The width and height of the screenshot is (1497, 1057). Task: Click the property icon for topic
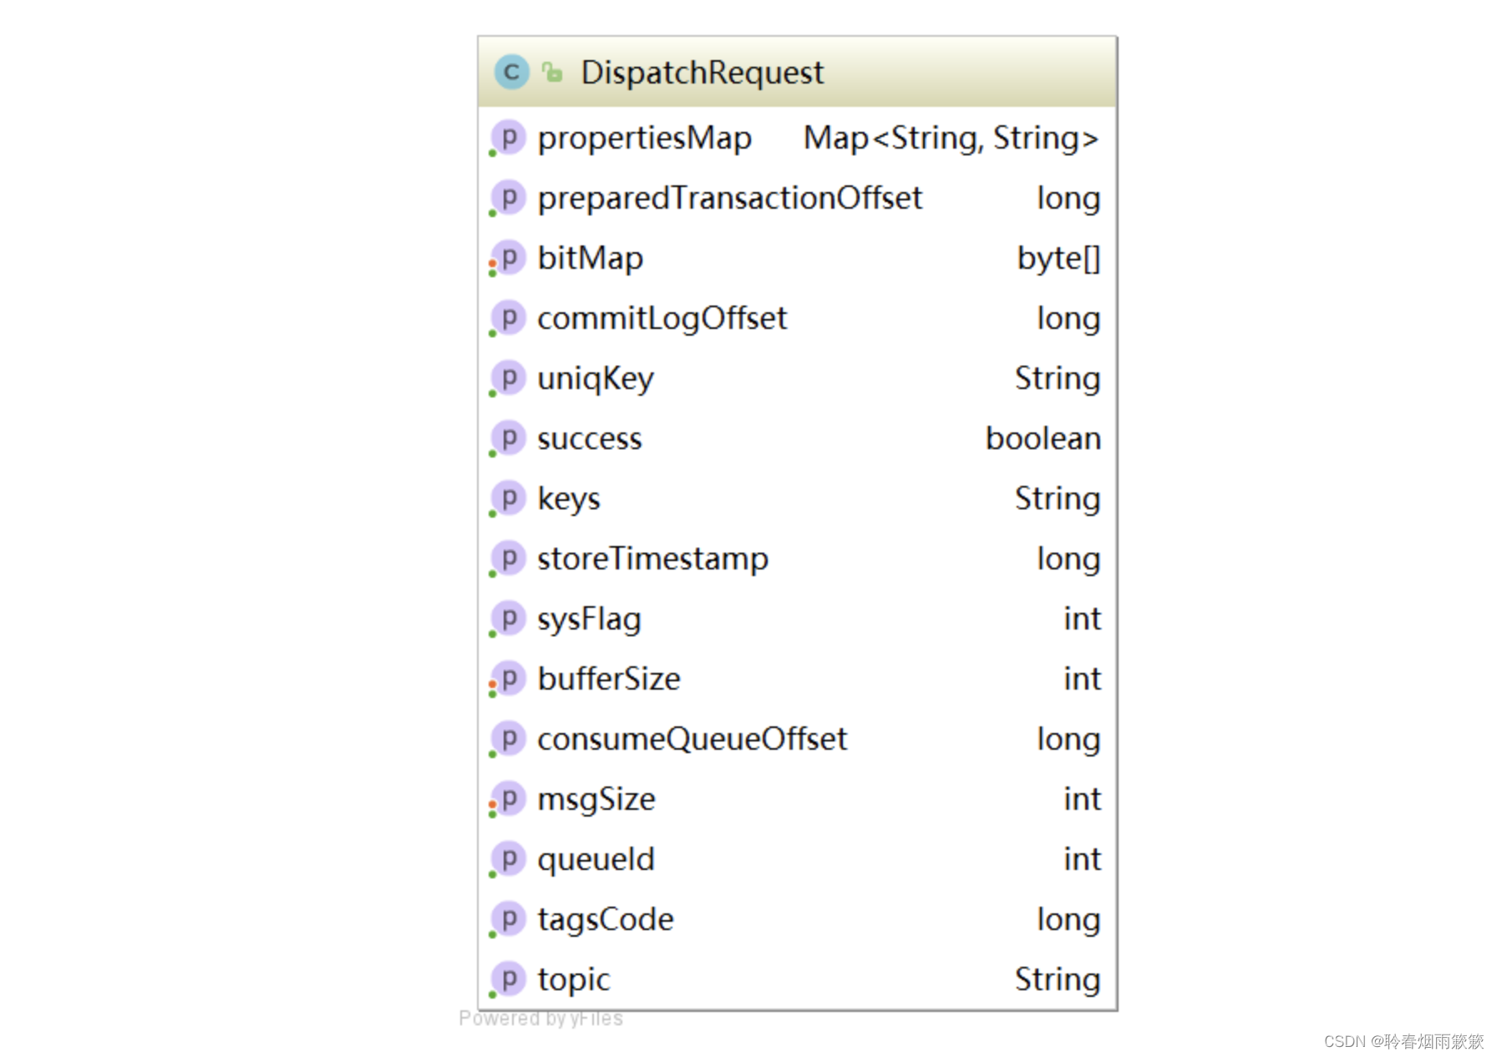pos(508,979)
